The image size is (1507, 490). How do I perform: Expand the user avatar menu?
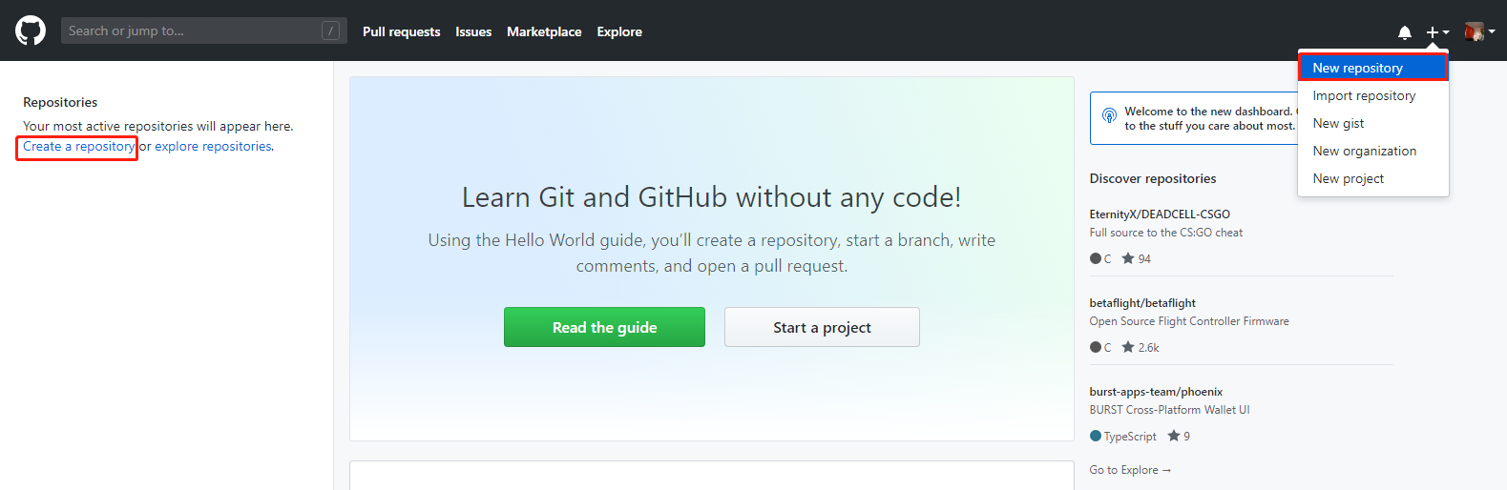pyautogui.click(x=1478, y=32)
